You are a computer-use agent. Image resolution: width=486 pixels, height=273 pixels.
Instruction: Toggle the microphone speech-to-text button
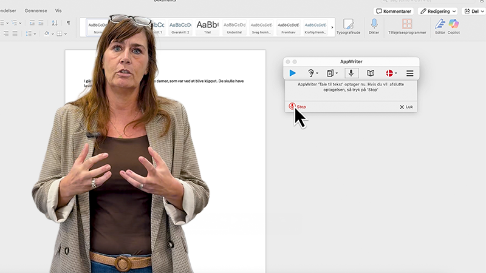[351, 73]
